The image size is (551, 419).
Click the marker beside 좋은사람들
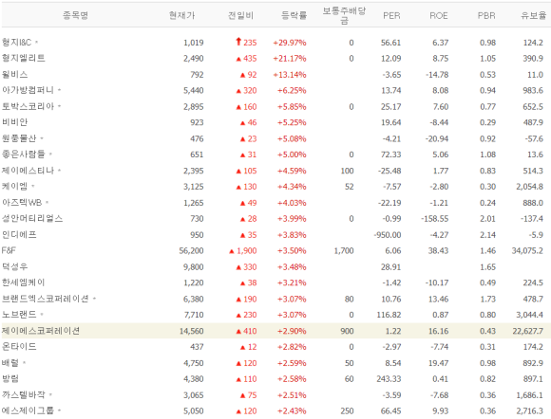click(50, 155)
